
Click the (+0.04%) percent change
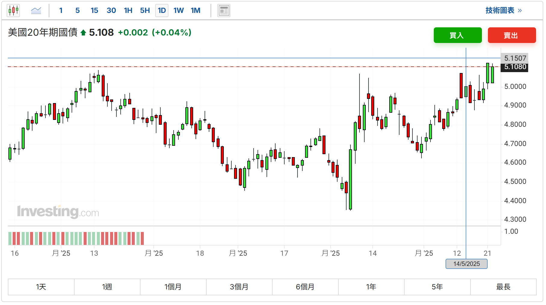pos(172,32)
